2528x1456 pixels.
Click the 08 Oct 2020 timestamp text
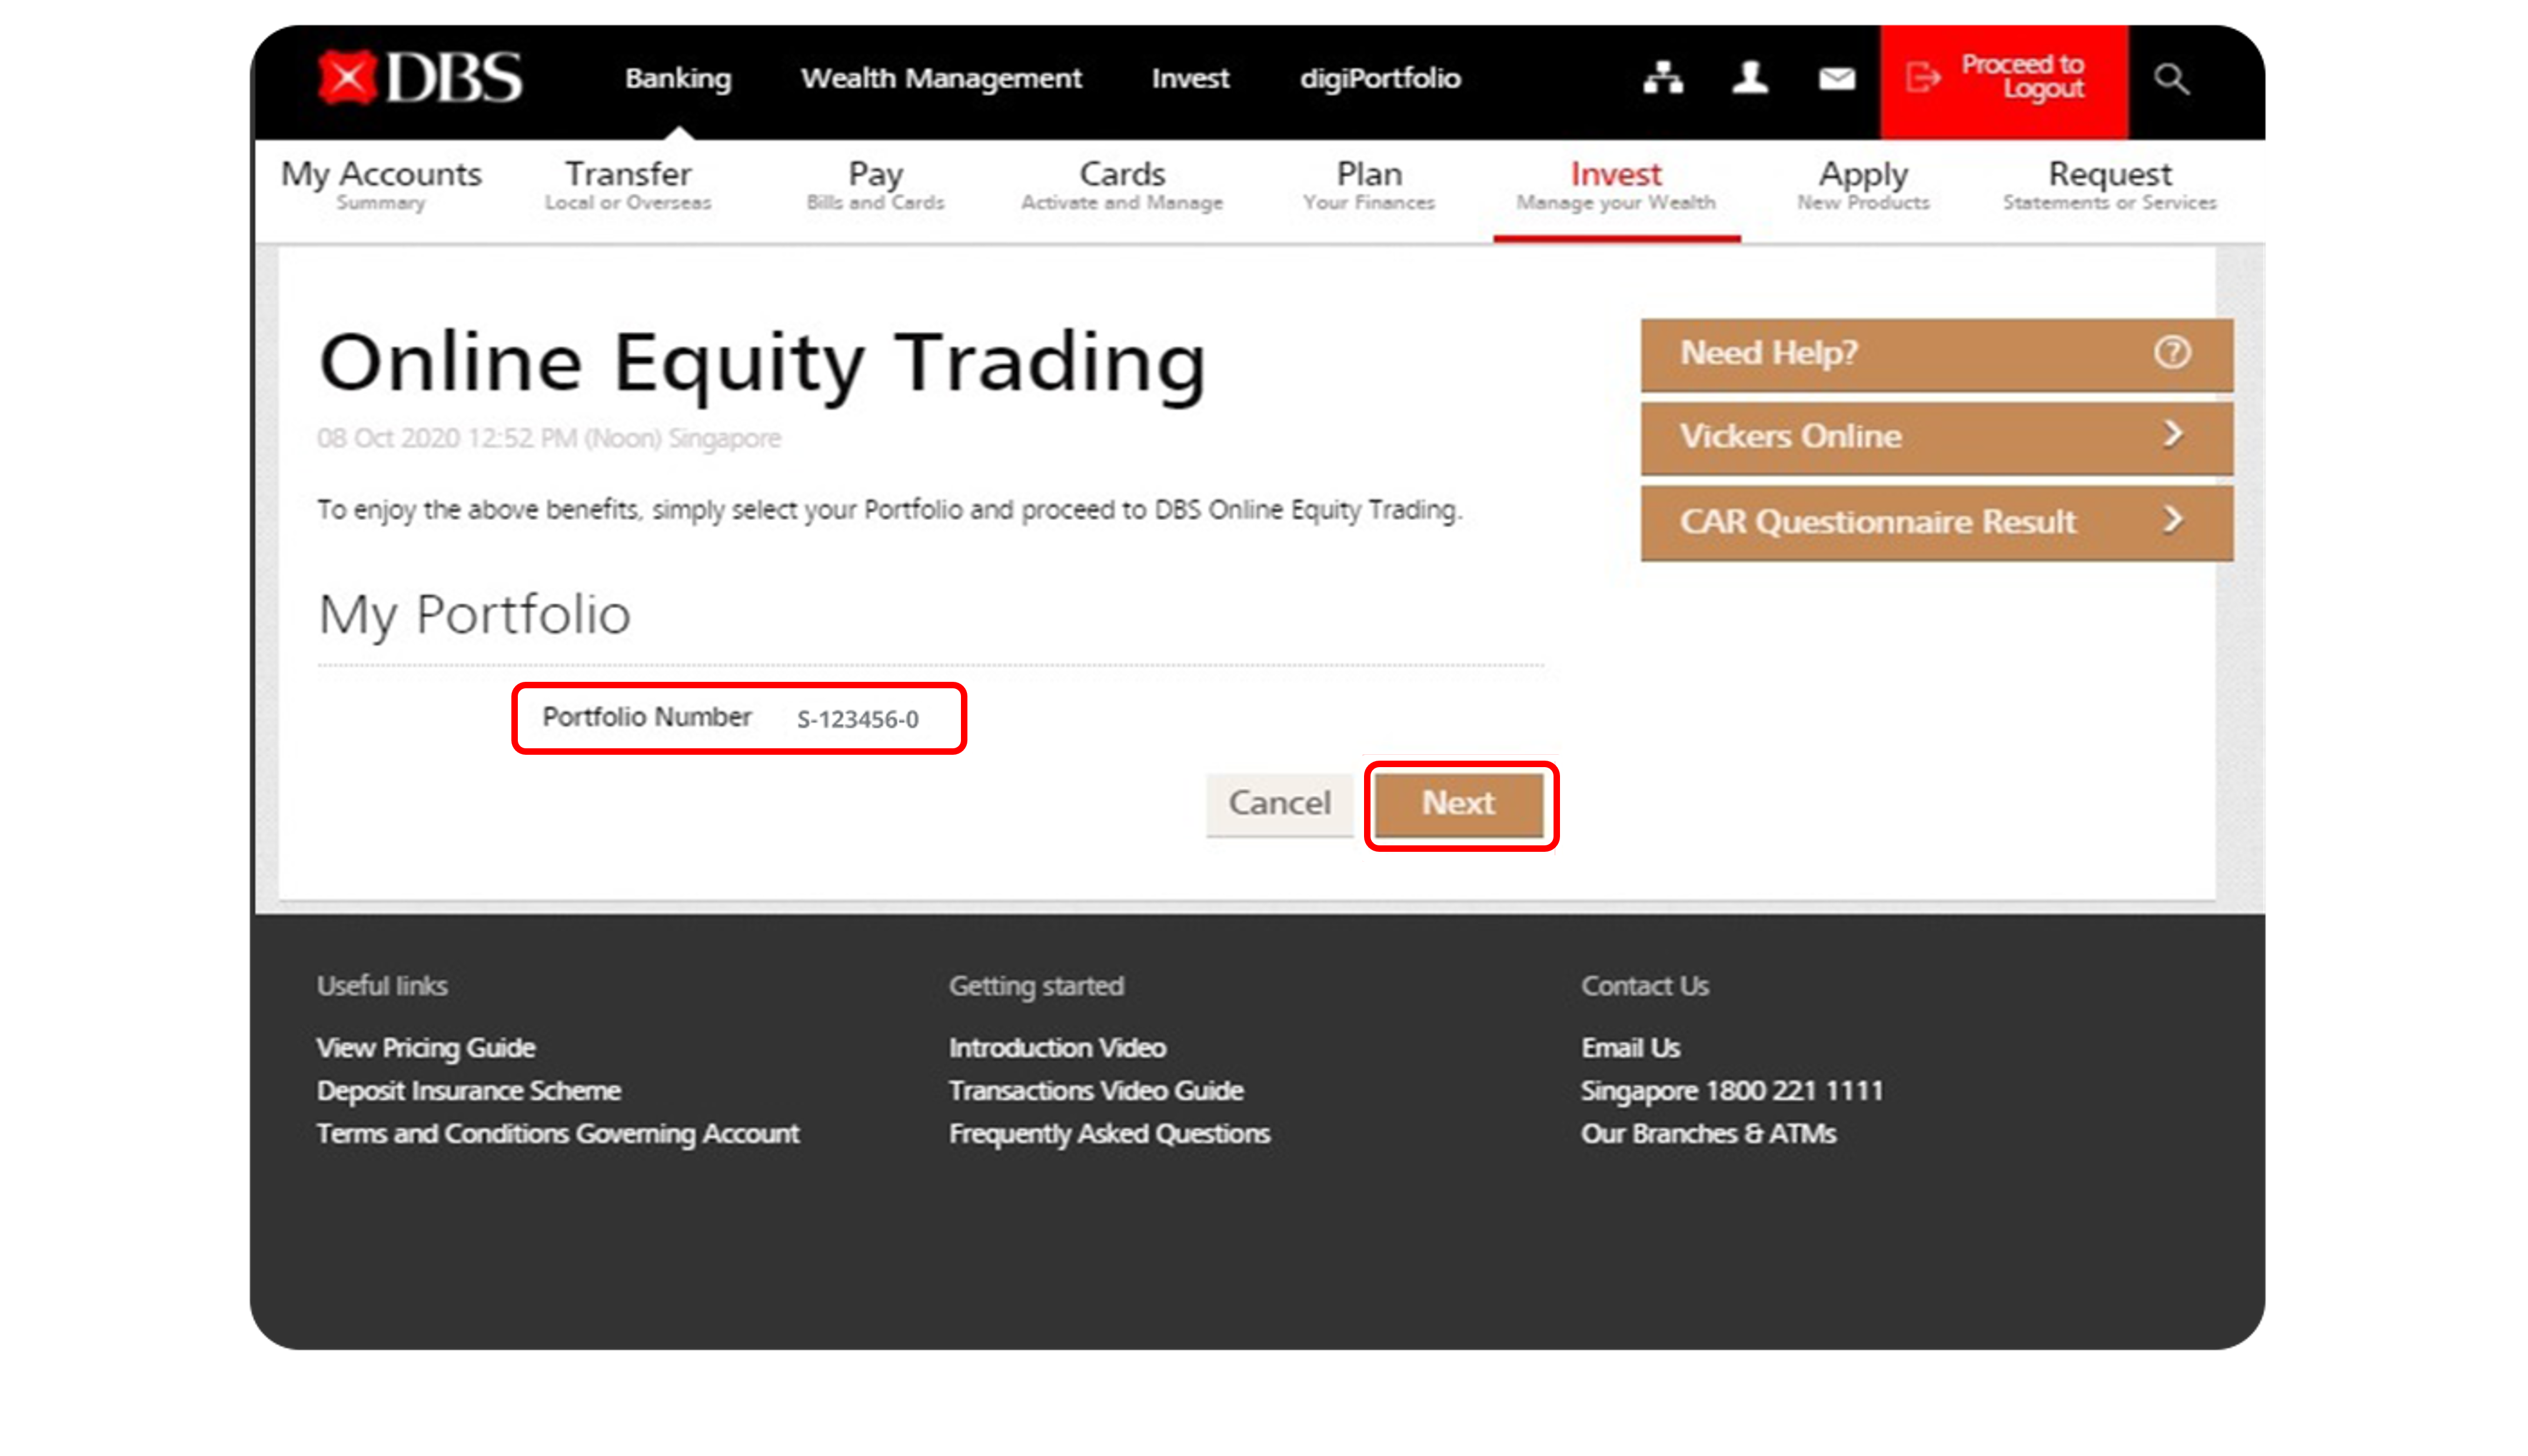(x=548, y=438)
